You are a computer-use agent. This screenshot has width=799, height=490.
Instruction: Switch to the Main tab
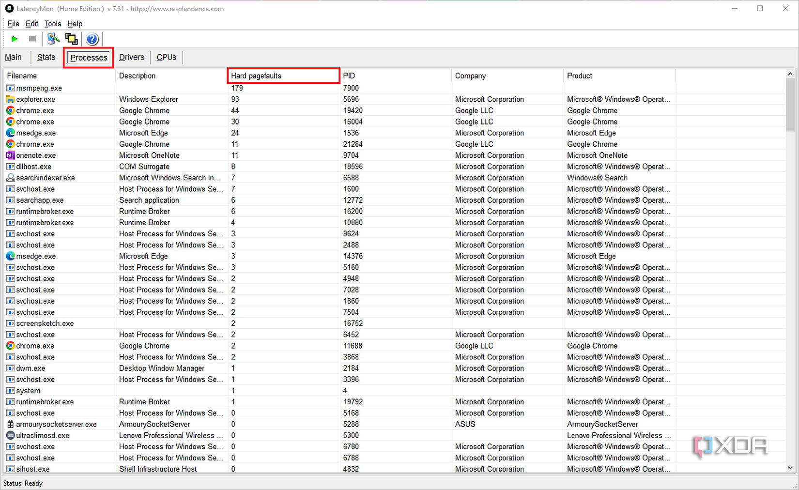point(14,57)
